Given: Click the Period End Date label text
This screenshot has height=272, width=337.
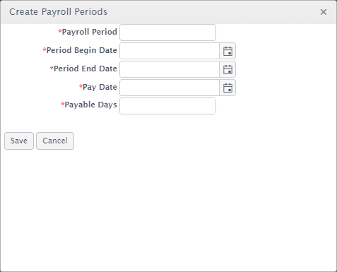Looking at the screenshot, I should tap(85, 69).
